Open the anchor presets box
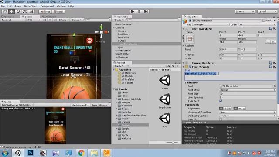The image size is (279, 157). [190, 38]
